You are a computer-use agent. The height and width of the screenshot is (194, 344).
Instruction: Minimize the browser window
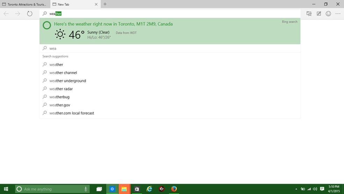pos(314,4)
